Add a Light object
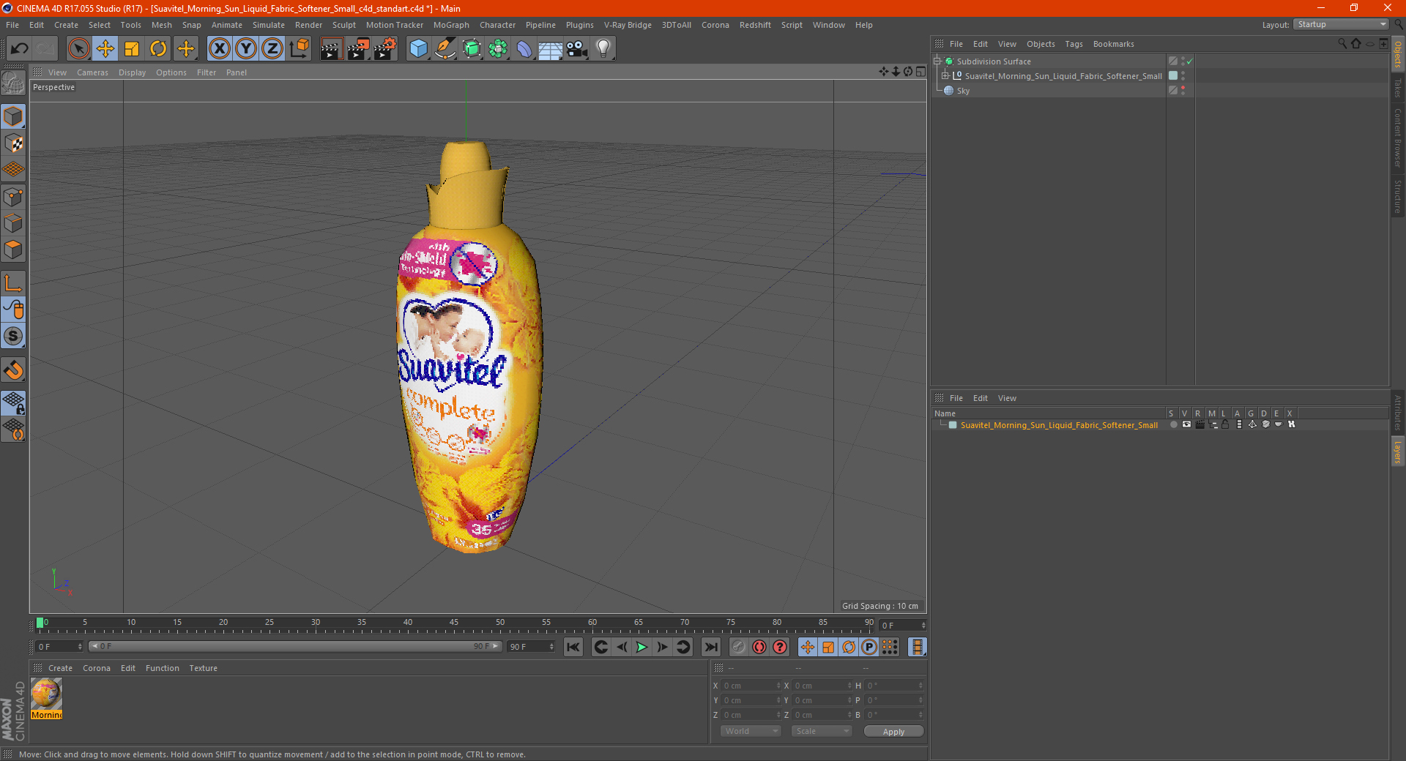This screenshot has height=761, width=1406. [x=603, y=49]
